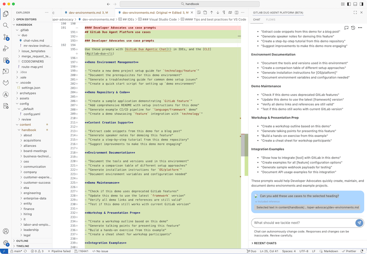
Task: Click the remote window icon in status bar
Action: [4, 251]
